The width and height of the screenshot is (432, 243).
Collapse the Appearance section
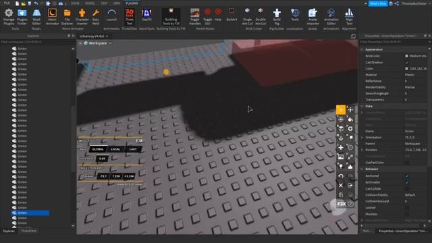(362, 49)
